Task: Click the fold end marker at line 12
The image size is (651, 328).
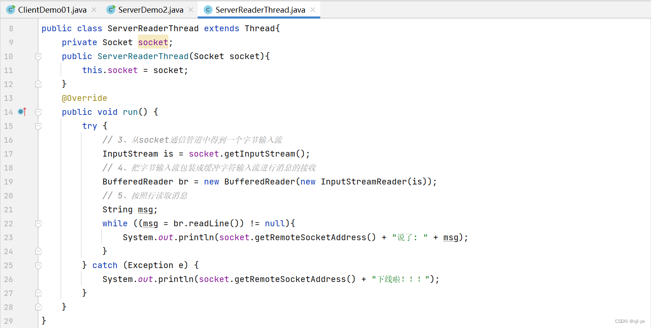Action: [x=38, y=84]
